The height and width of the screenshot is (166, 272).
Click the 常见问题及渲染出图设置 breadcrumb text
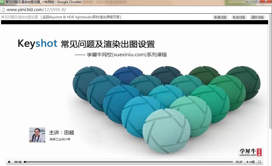pyautogui.click(x=20, y=17)
